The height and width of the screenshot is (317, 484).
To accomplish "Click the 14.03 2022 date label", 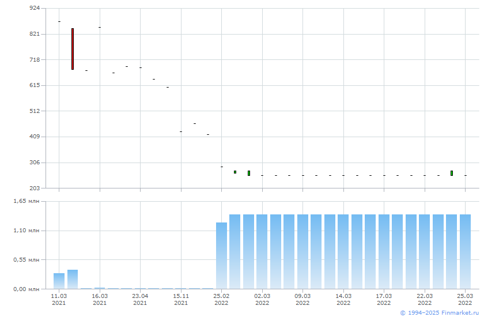I will (343, 299).
